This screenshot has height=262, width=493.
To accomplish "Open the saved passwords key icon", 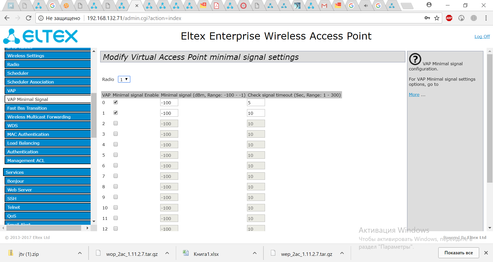I will pos(427,18).
